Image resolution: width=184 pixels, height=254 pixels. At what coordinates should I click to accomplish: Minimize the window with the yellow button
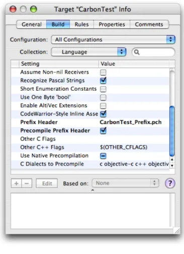pyautogui.click(x=23, y=9)
